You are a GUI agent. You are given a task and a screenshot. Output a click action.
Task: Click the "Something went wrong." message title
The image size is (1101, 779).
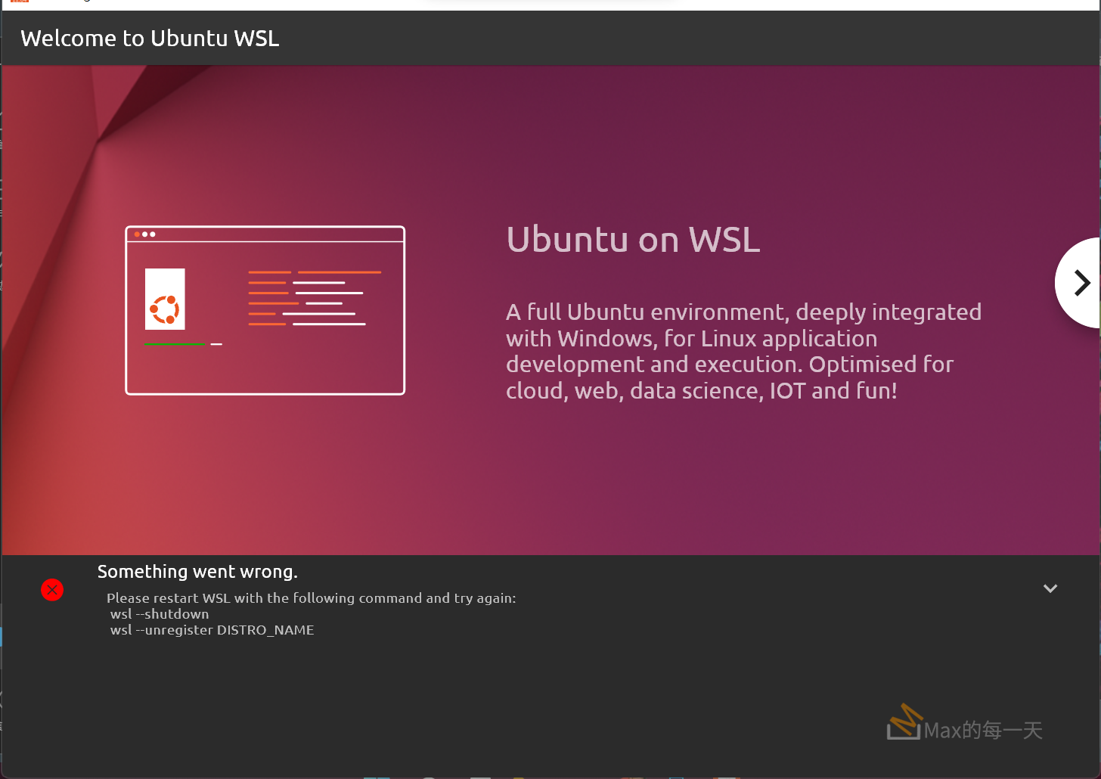[x=197, y=572]
